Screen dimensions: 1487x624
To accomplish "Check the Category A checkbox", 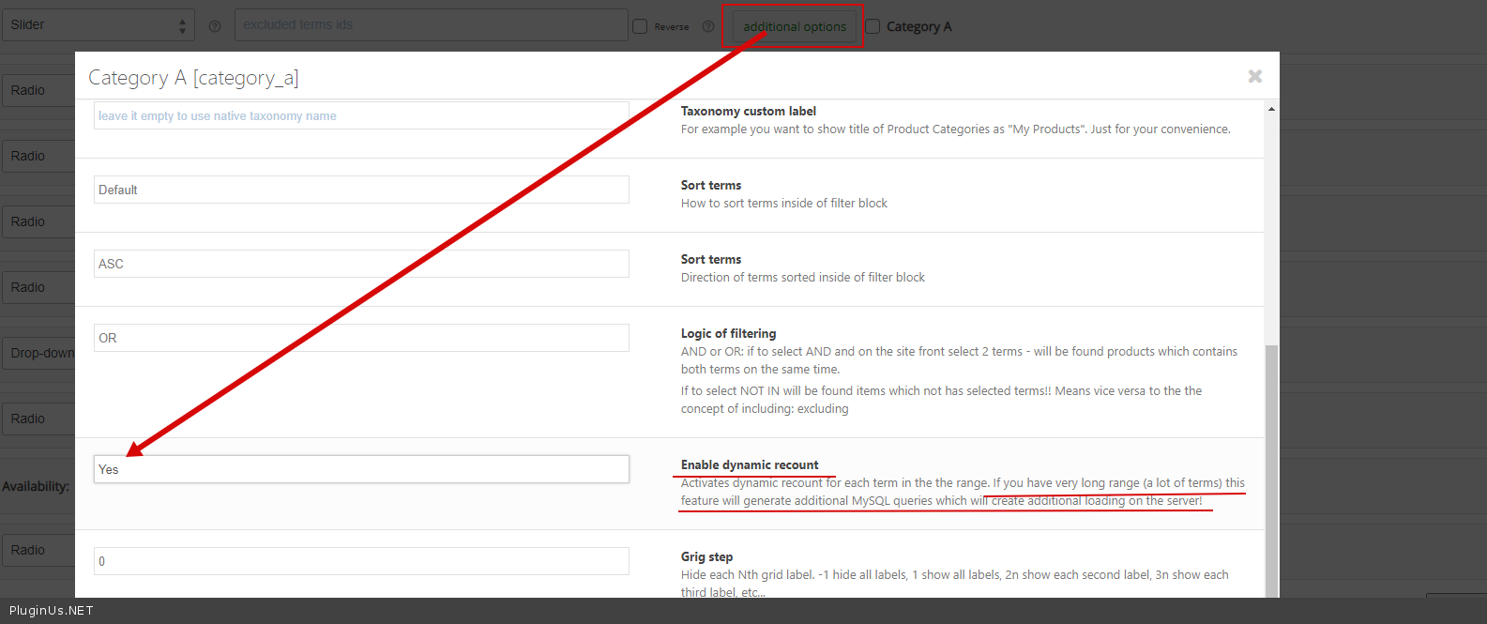I will tap(872, 26).
